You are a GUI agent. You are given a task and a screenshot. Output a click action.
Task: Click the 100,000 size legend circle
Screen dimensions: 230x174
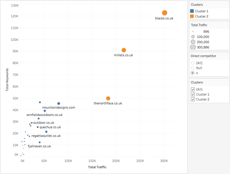(193, 37)
